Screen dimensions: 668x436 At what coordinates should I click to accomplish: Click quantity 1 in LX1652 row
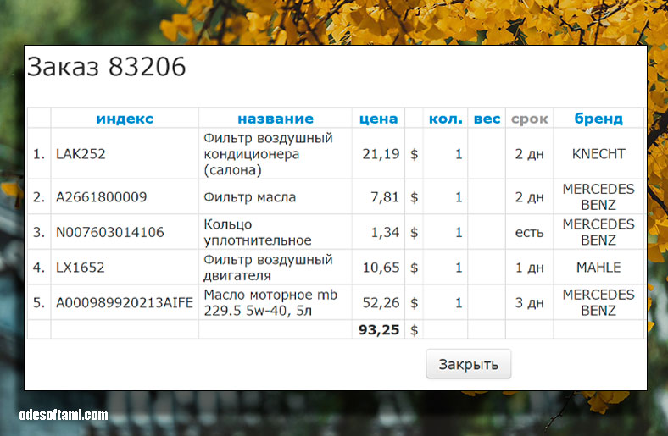(x=459, y=268)
